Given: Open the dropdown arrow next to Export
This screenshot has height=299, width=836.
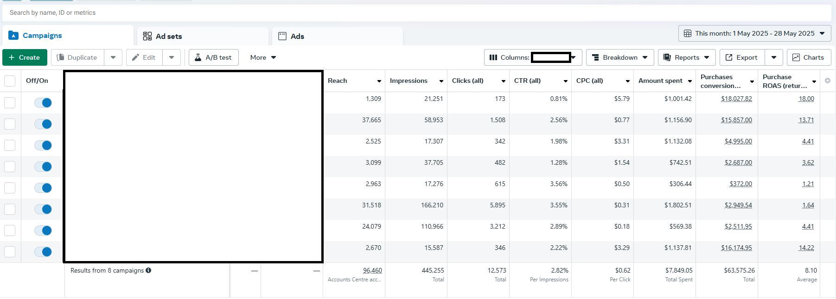Looking at the screenshot, I should 773,57.
